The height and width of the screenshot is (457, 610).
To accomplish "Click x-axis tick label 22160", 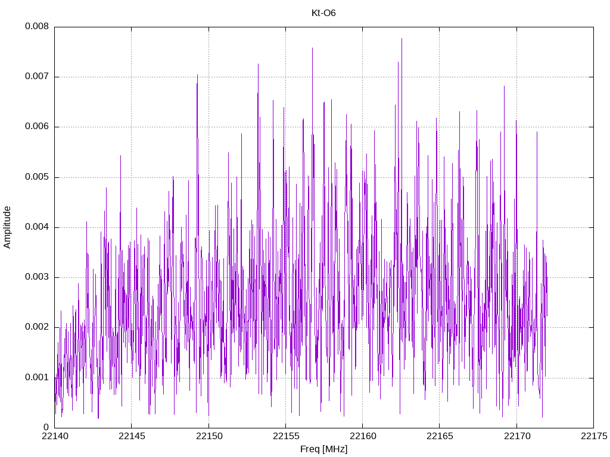I will point(363,436).
